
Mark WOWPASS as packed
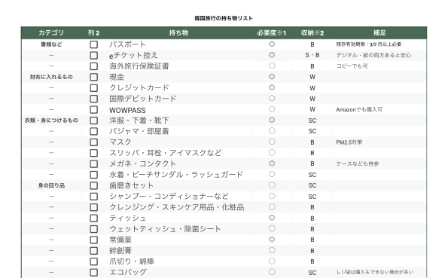(x=93, y=109)
